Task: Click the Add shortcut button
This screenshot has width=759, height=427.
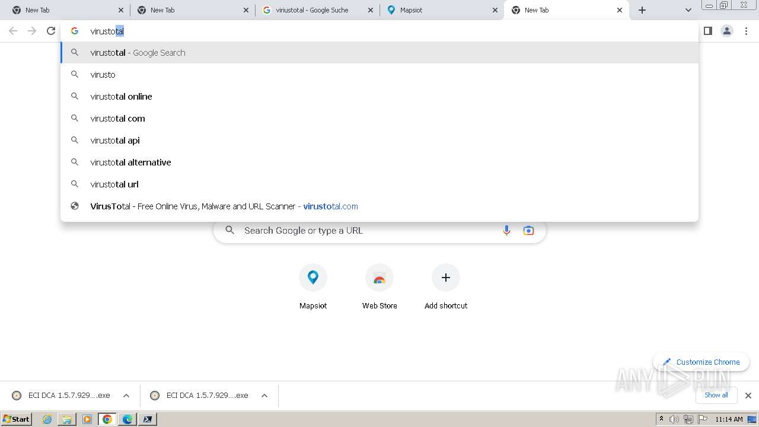Action: [x=446, y=288]
